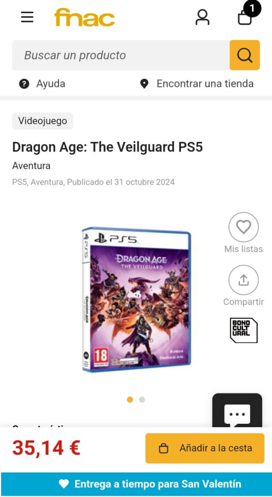
Task: Share the product via Compartir icon
Action: coord(243,280)
